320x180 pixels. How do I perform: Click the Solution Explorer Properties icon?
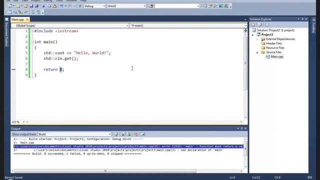[x=253, y=24]
